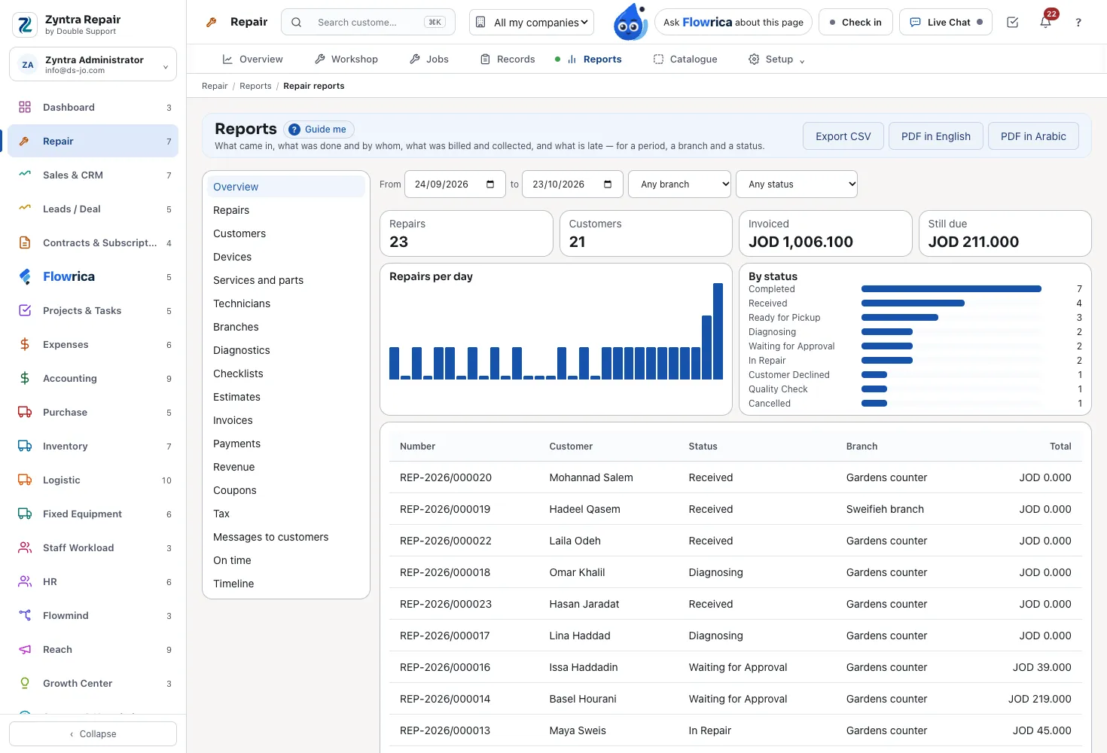Click the Check in button
This screenshot has height=753, width=1107.
click(855, 23)
